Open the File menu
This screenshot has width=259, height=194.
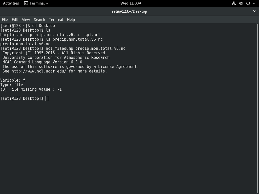(5, 20)
